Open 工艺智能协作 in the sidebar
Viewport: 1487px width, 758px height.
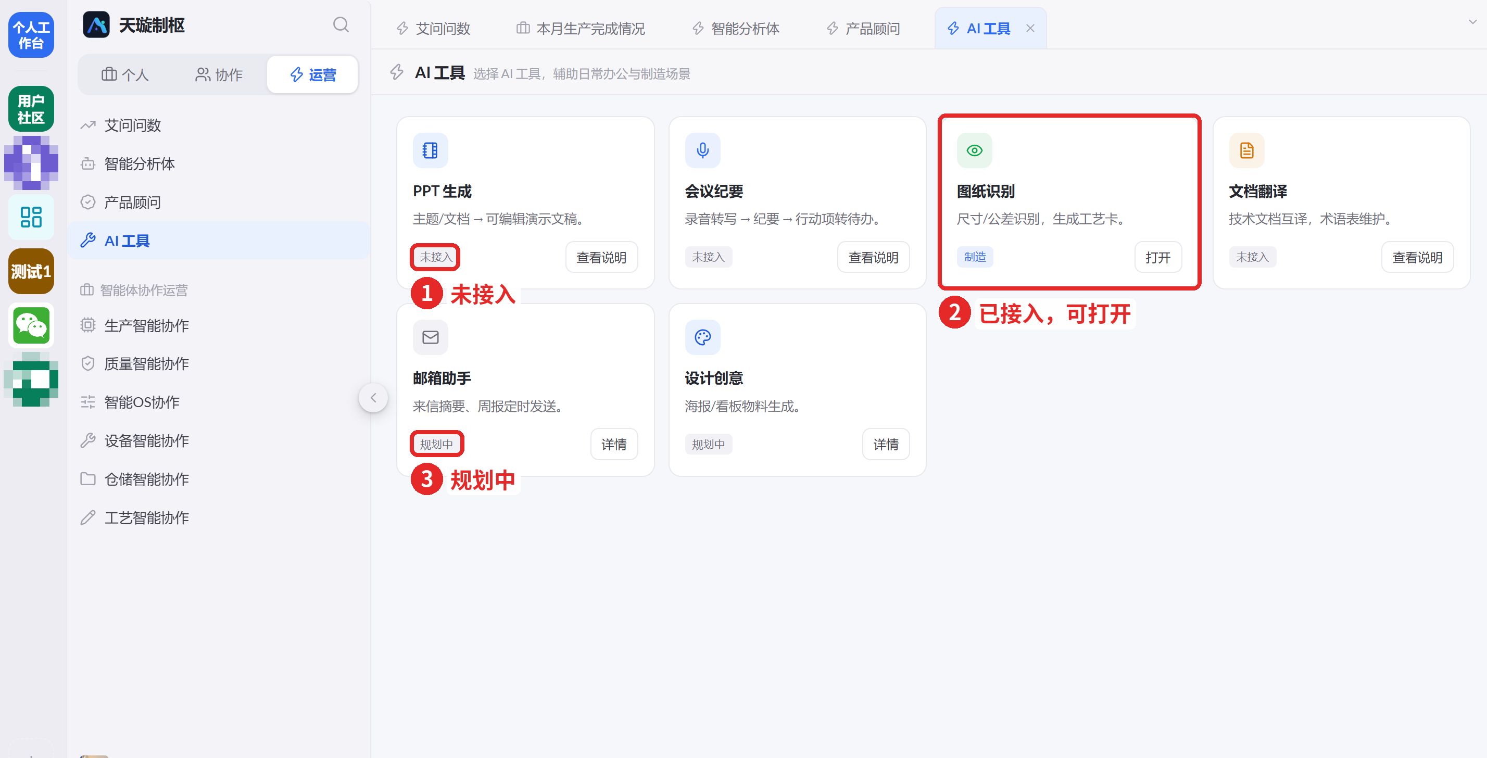[x=219, y=518]
